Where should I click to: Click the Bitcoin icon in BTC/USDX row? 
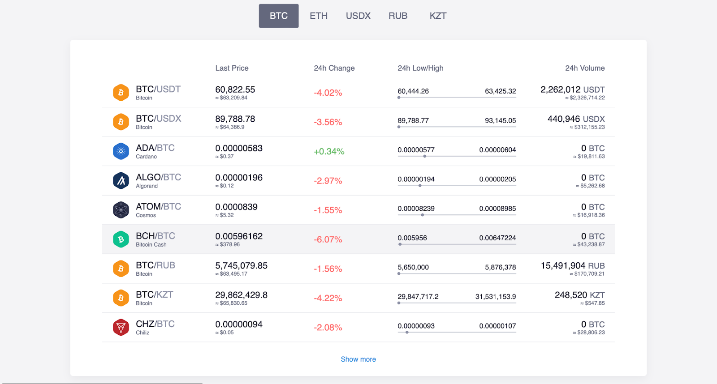[x=121, y=122]
